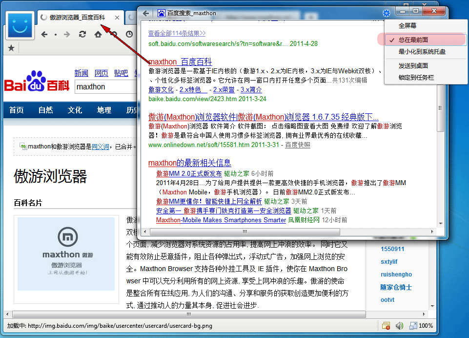Image resolution: width=469 pixels, height=338 pixels.
Task: Open maxthon_百度百科 search result
Action: [180, 62]
